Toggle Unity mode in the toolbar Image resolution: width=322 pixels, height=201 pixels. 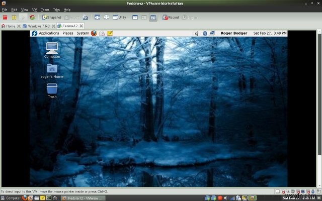(x=119, y=18)
